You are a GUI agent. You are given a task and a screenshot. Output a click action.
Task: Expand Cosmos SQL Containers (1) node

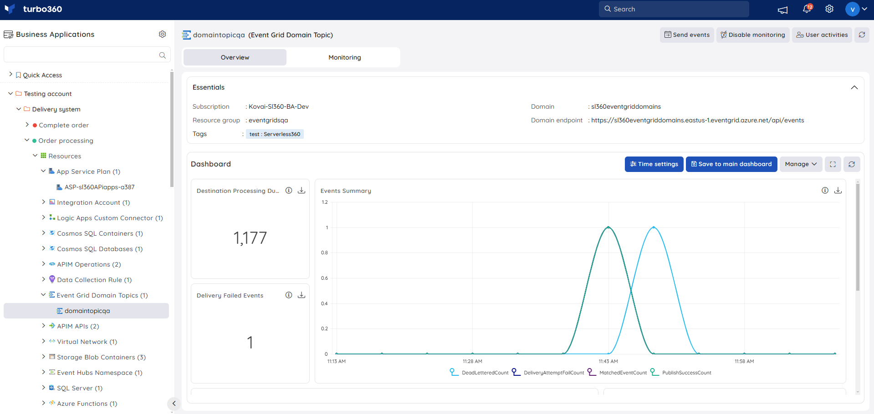click(x=43, y=232)
